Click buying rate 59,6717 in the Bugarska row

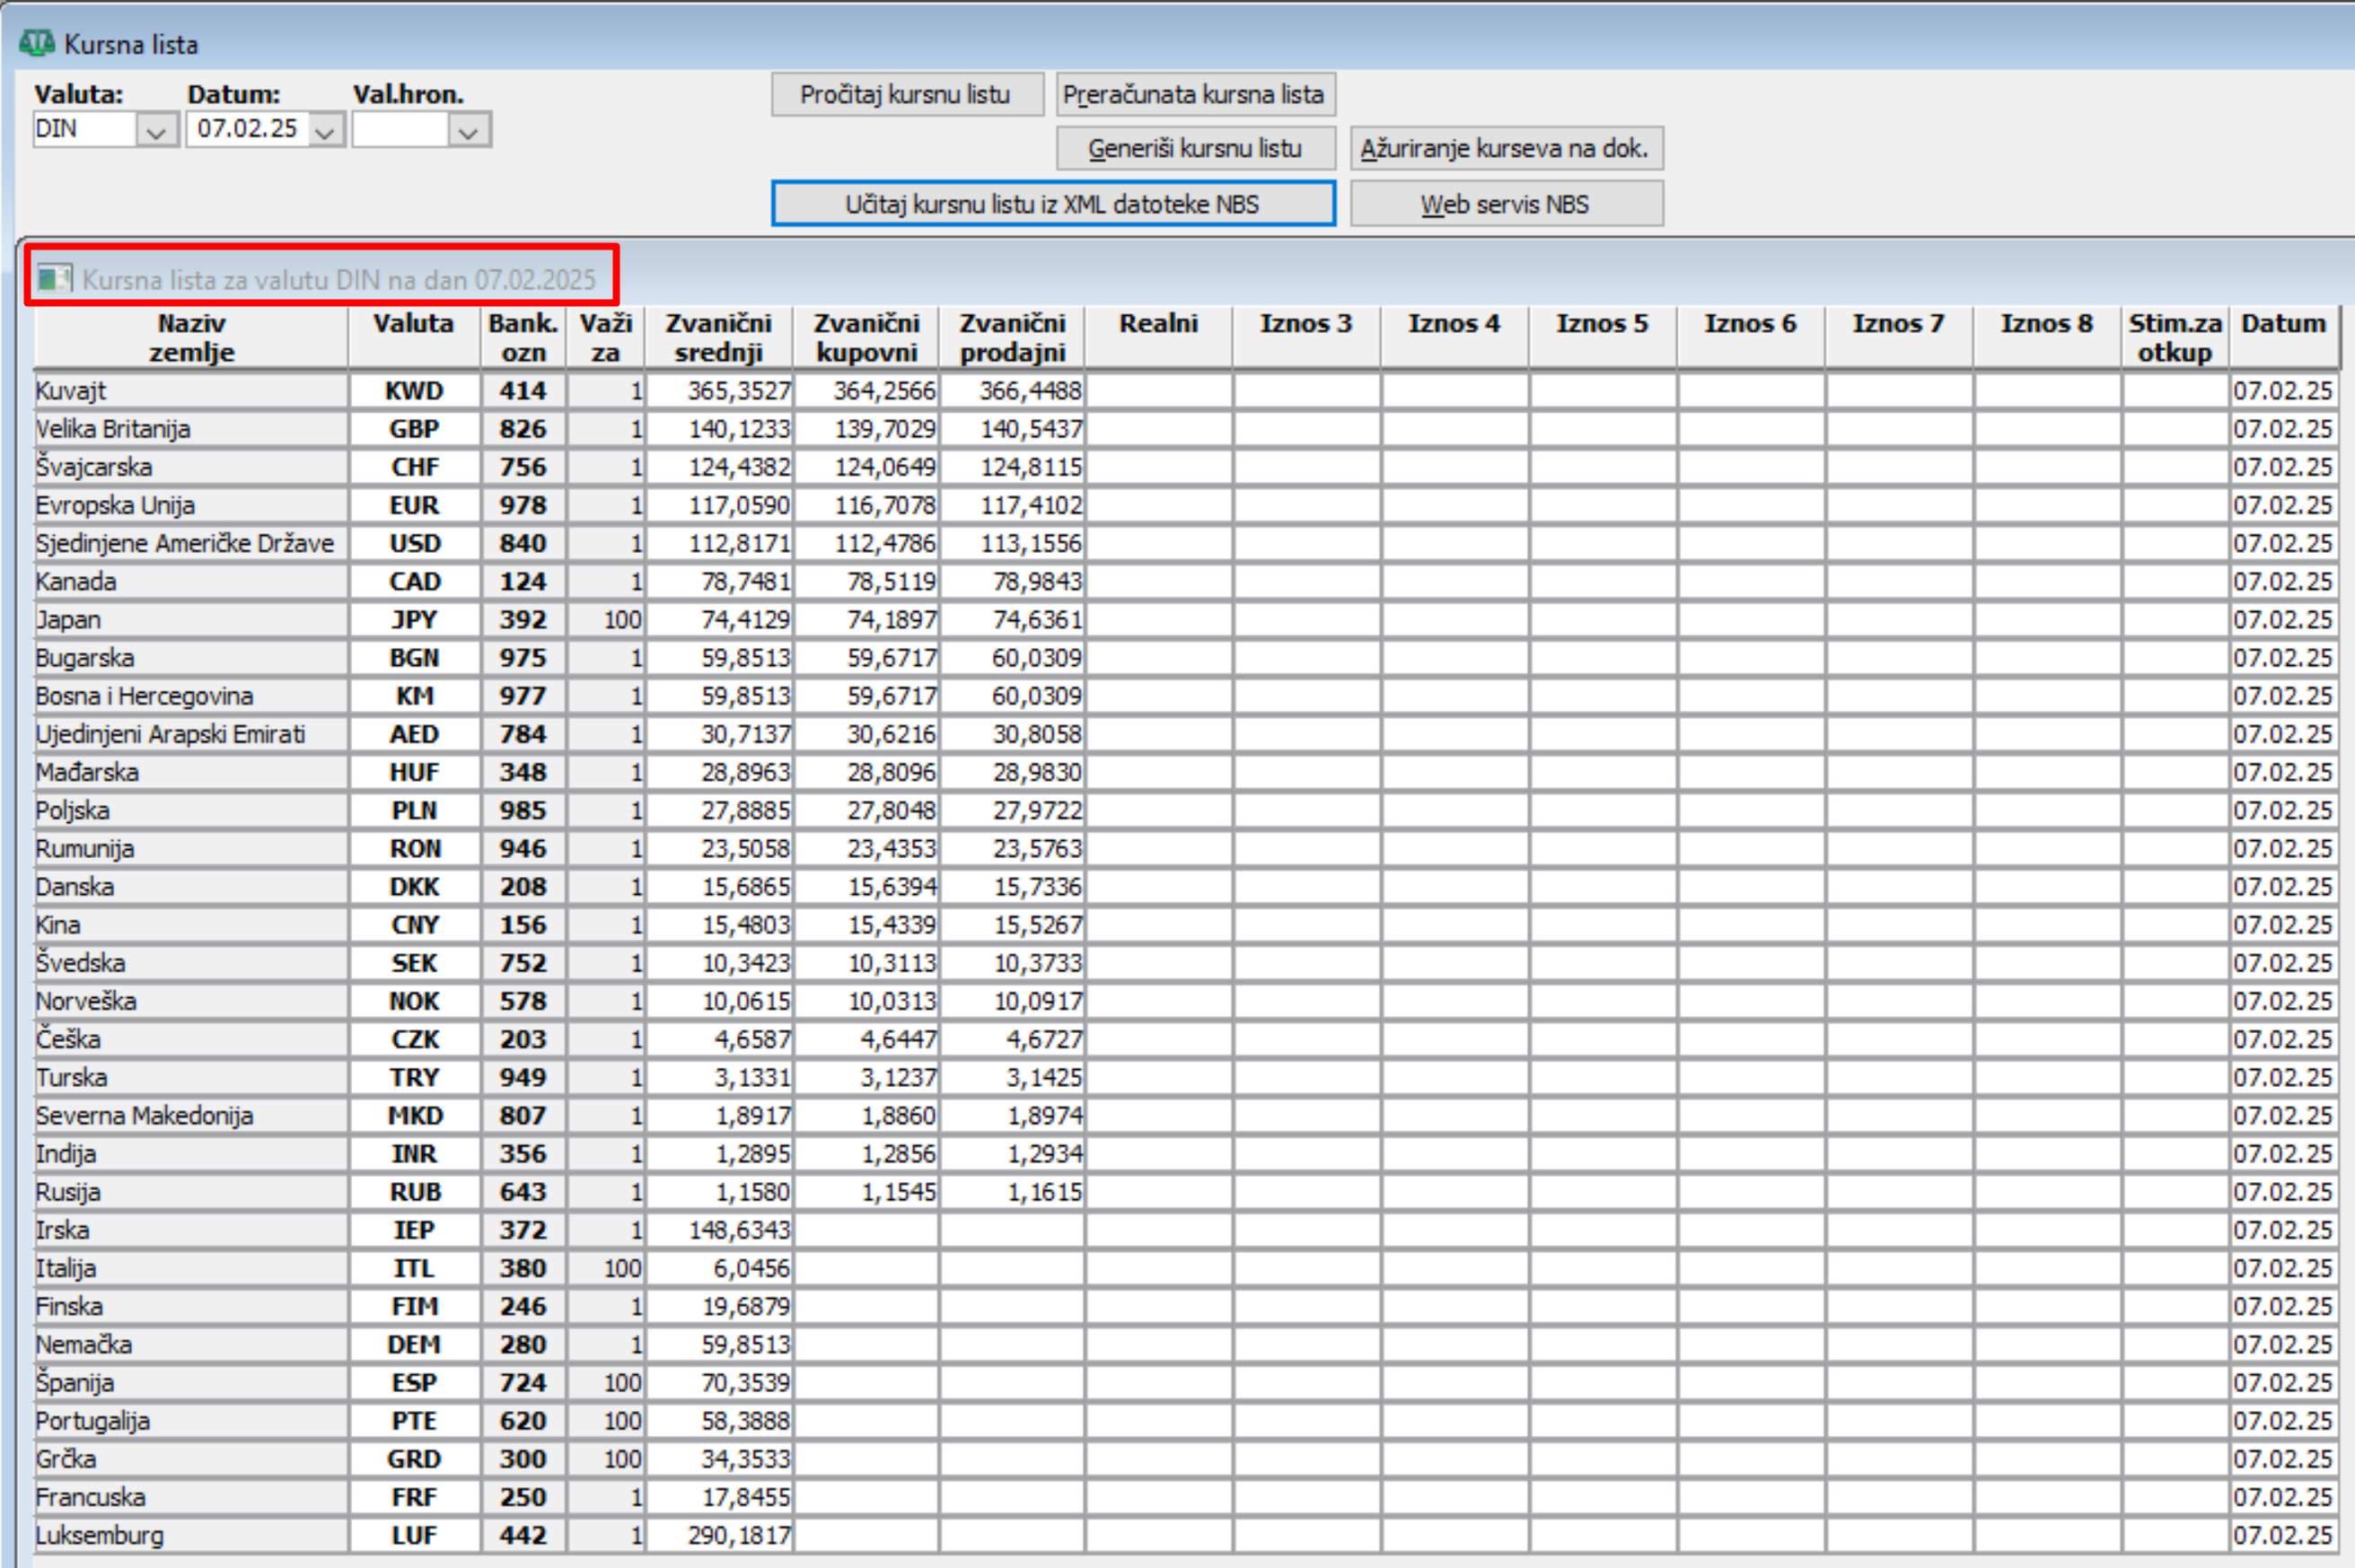866,658
